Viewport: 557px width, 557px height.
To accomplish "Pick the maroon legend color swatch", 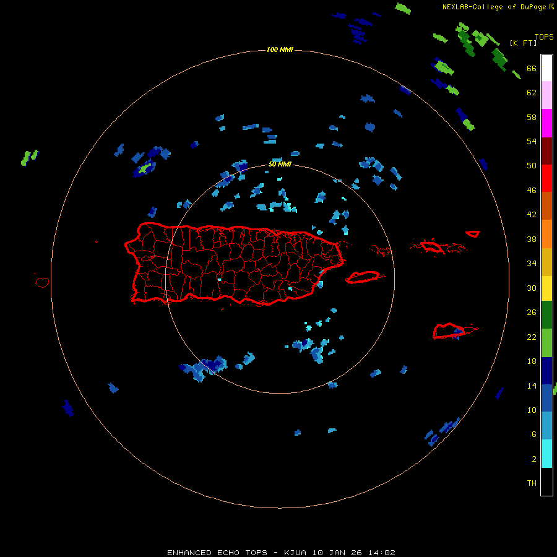I will tap(546, 150).
